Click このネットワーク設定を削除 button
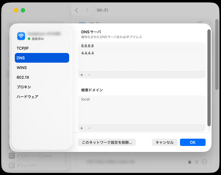 pyautogui.click(x=107, y=142)
